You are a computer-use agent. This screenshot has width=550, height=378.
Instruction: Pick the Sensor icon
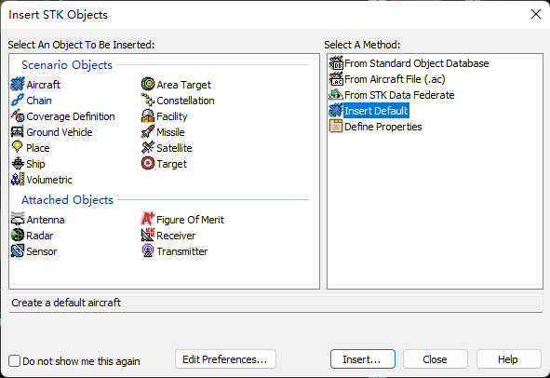[18, 251]
